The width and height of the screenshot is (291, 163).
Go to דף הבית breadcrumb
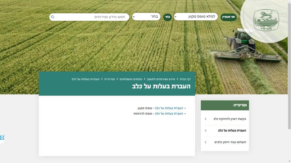pos(185,79)
